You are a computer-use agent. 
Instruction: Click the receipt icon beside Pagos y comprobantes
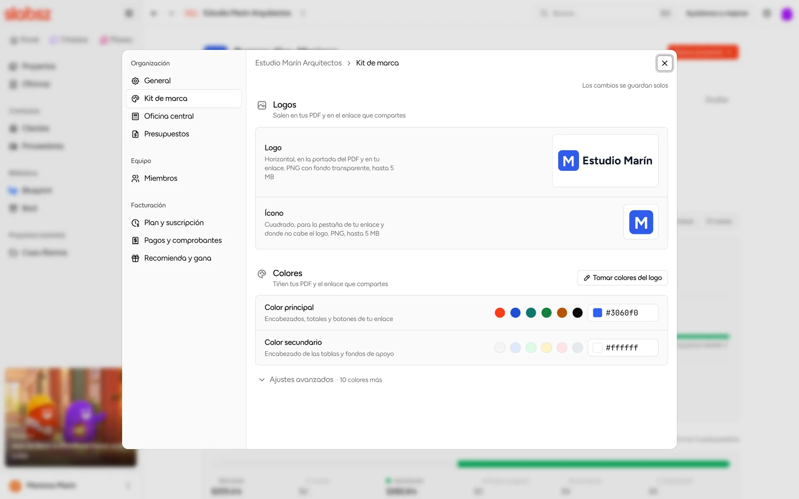135,240
